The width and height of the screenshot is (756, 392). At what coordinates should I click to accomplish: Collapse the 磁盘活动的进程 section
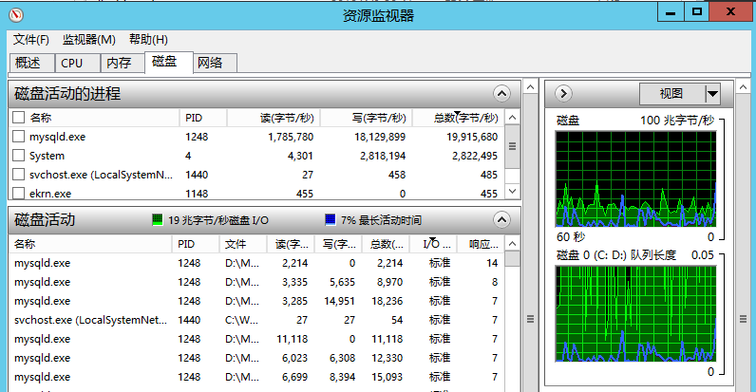[x=501, y=93]
